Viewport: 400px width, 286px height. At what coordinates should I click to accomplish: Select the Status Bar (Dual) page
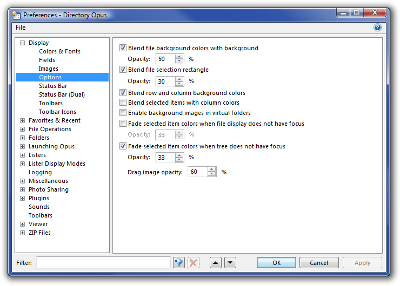[x=62, y=95]
